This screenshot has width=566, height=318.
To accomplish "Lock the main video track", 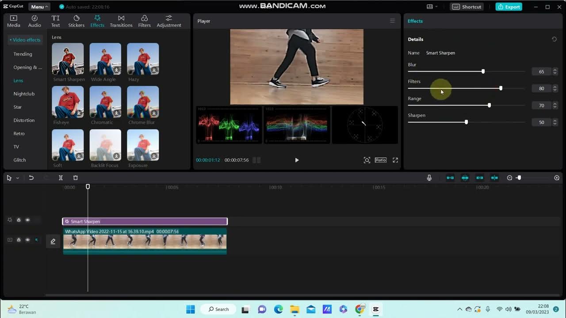I will coord(19,240).
